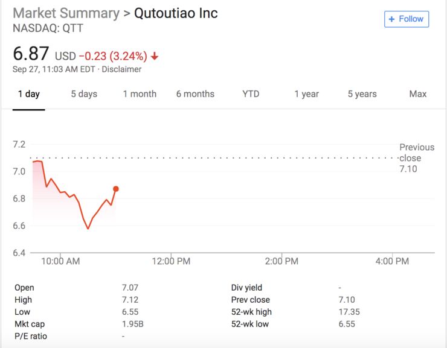Switch to the 5 days tab

(84, 94)
